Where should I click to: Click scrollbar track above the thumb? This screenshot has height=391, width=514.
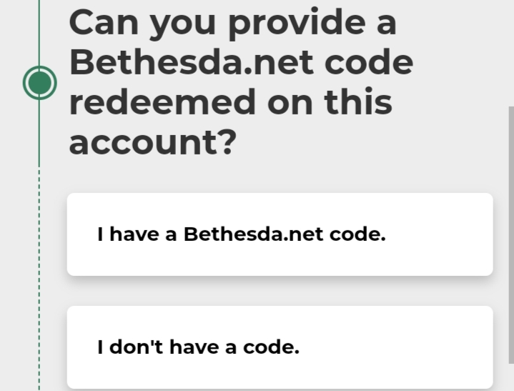[x=511, y=52]
